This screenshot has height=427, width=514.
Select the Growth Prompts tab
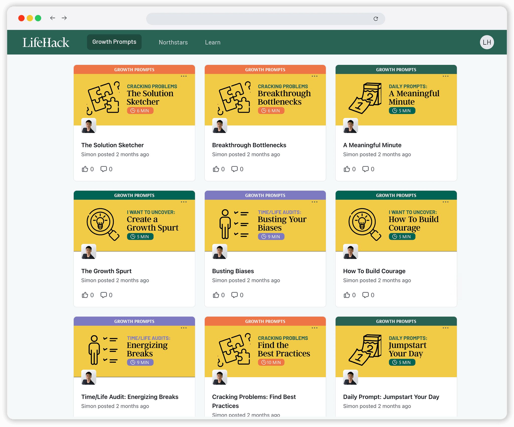(114, 42)
